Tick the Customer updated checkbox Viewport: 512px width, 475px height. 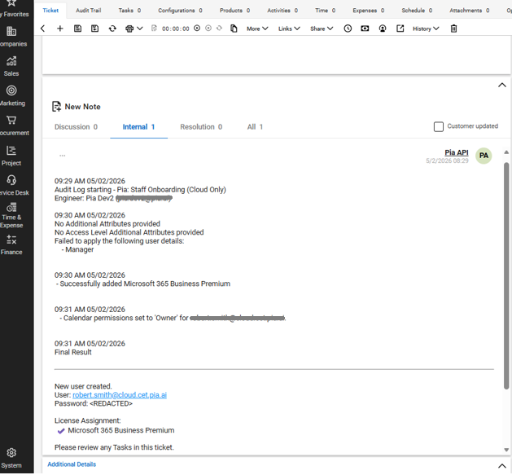coord(439,126)
